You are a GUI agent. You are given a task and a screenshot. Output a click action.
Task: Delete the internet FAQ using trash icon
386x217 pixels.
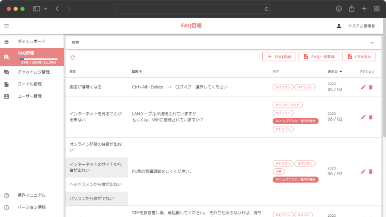[371, 117]
